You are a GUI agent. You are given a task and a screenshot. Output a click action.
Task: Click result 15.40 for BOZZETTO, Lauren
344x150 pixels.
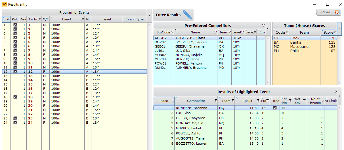pyautogui.click(x=254, y=143)
